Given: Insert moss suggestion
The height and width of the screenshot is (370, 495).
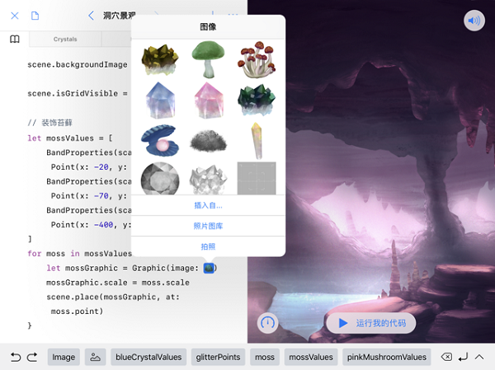Looking at the screenshot, I should pos(265,357).
